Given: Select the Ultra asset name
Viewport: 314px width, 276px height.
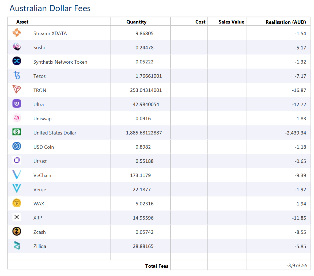Looking at the screenshot, I should tap(39, 105).
